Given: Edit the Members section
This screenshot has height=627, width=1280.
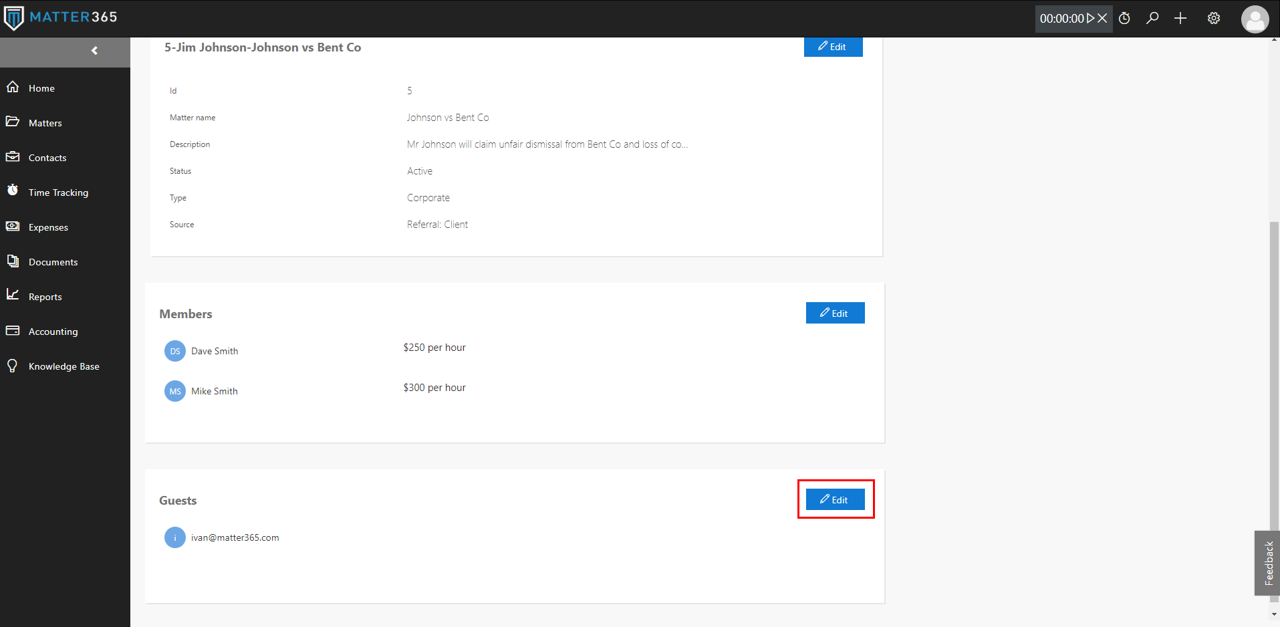Looking at the screenshot, I should (x=835, y=313).
